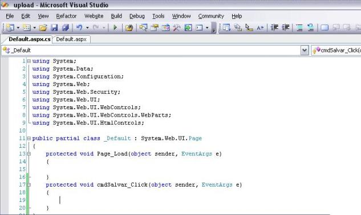Open the Command Window toolbar icon
The image size is (361, 215).
pyautogui.click(x=199, y=28)
